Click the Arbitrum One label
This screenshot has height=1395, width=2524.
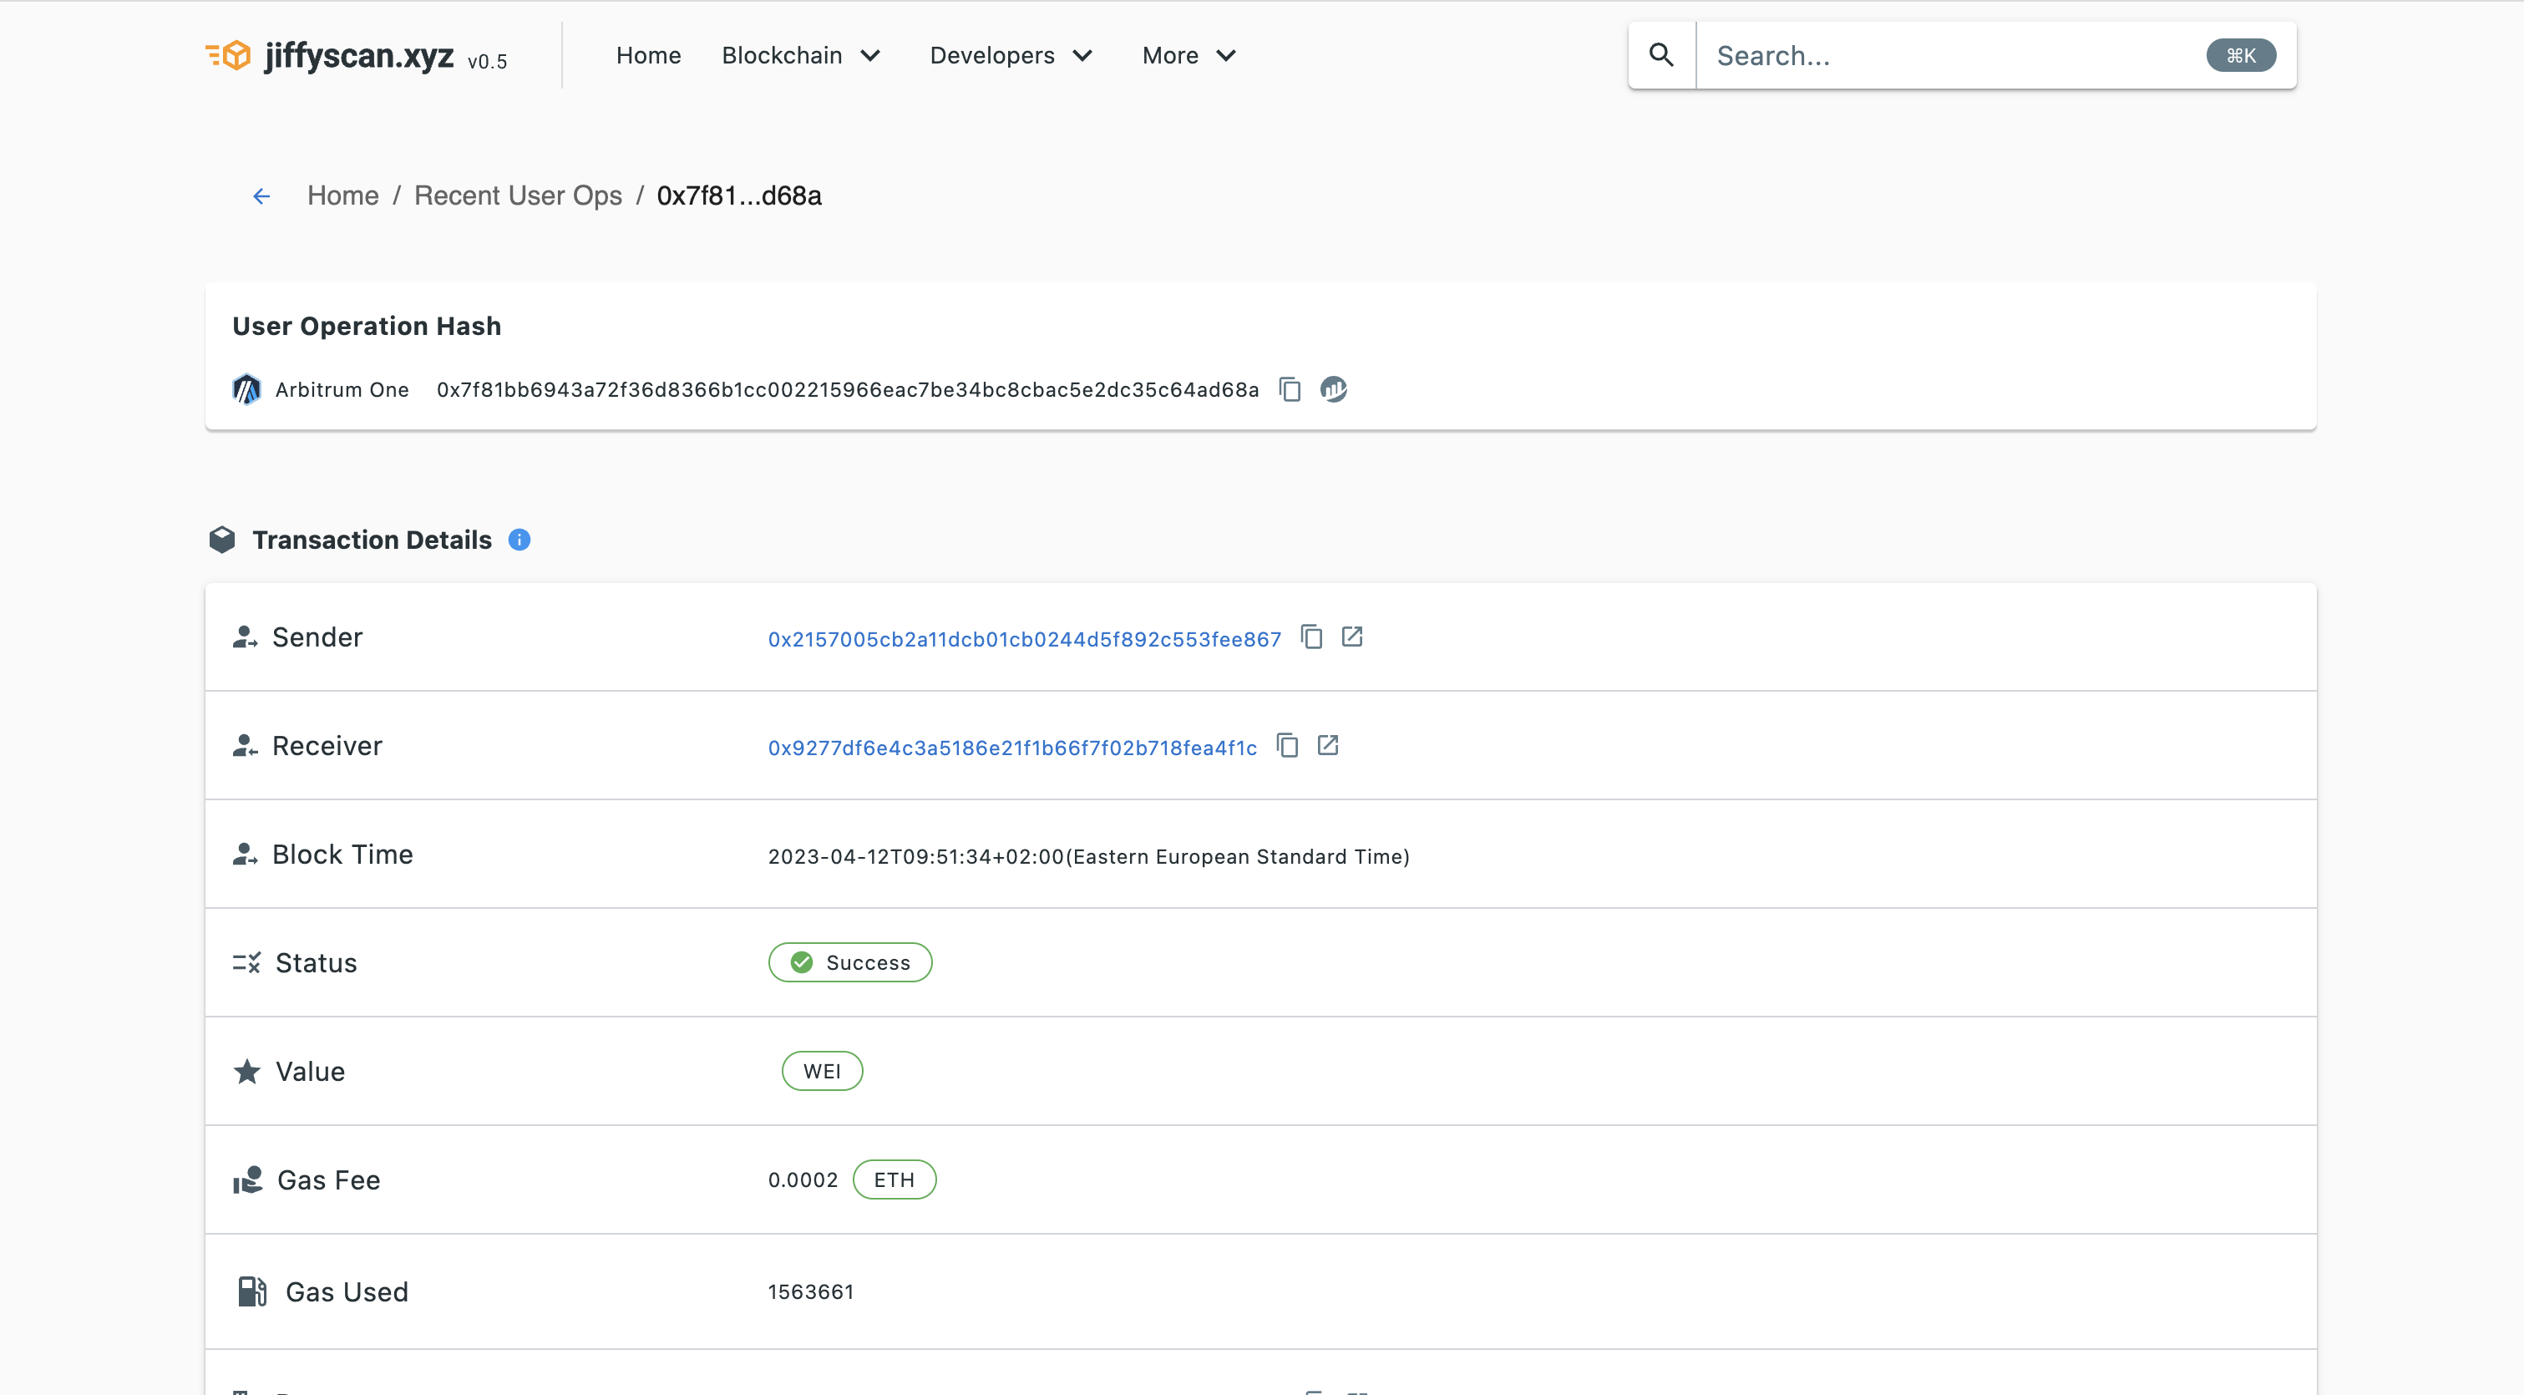pos(342,390)
